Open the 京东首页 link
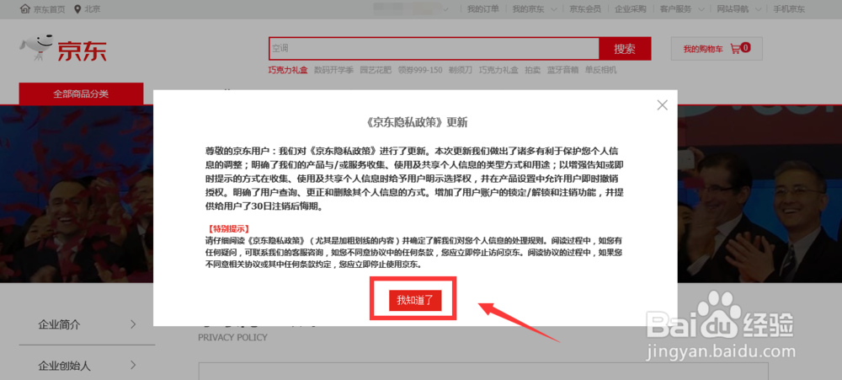 49,9
